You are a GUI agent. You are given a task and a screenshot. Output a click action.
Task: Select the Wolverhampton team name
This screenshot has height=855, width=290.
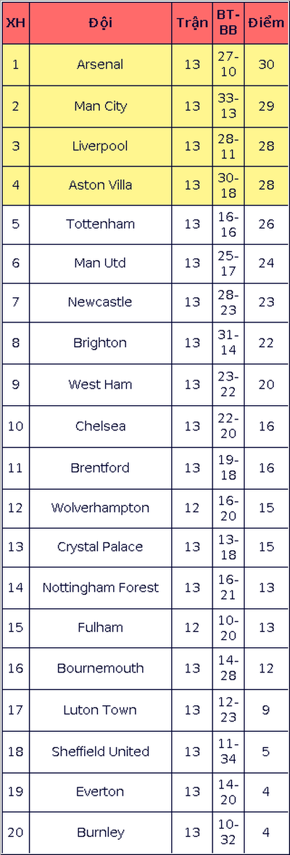100,508
